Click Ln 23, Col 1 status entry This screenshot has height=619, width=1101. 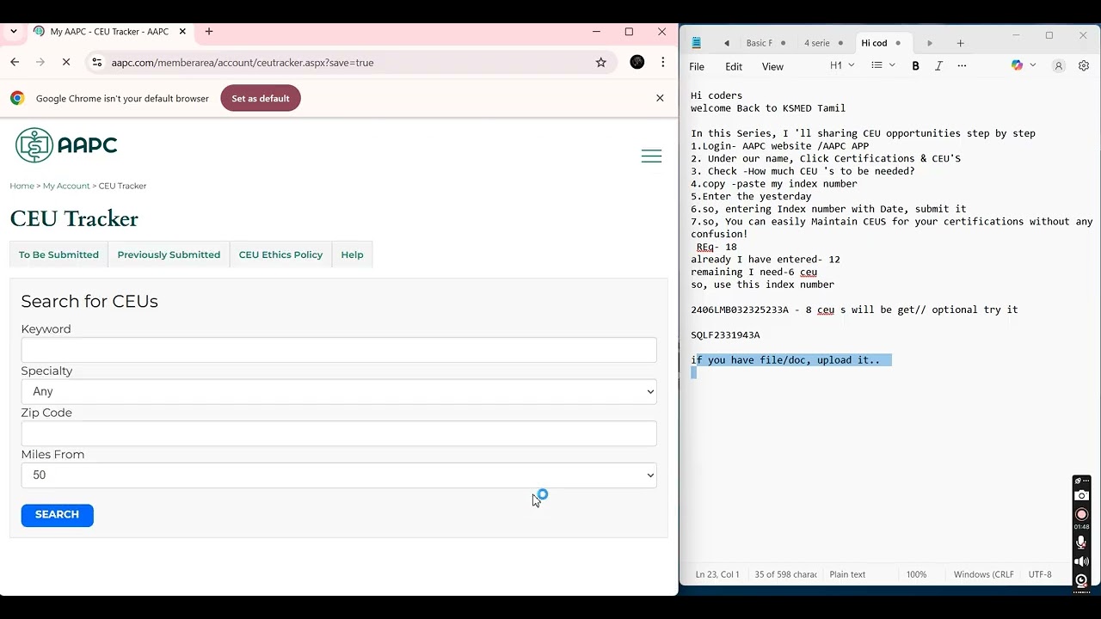(x=717, y=574)
